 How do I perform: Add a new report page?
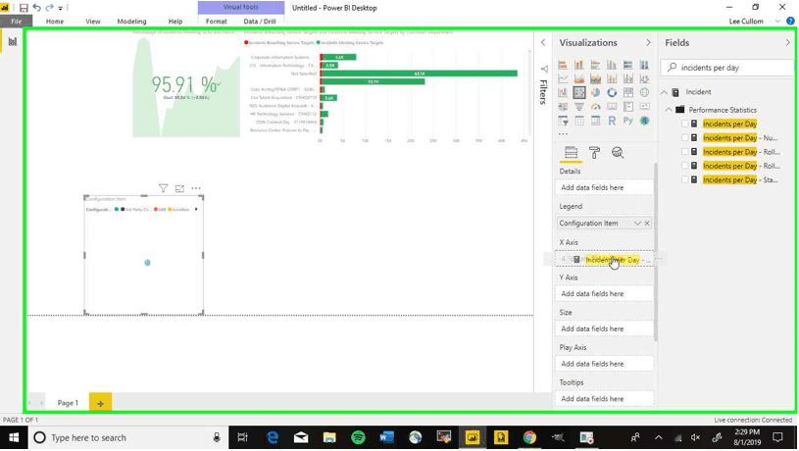coord(100,403)
